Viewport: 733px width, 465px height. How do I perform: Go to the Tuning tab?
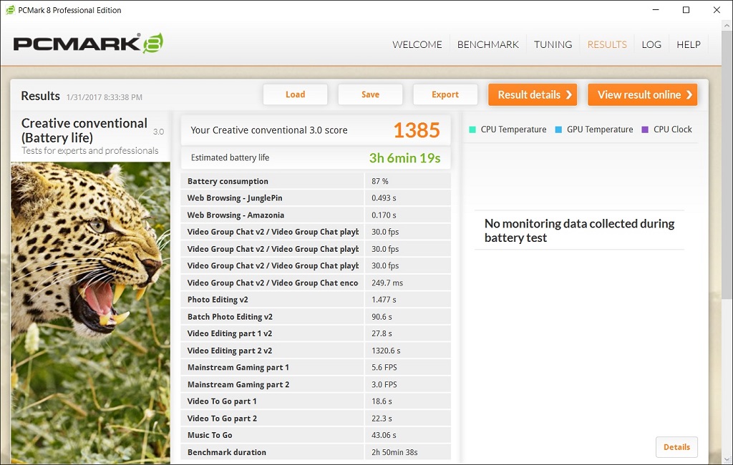click(553, 44)
